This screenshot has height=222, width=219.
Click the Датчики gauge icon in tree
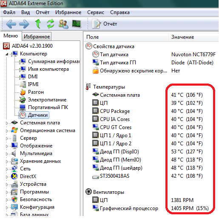point(23,115)
